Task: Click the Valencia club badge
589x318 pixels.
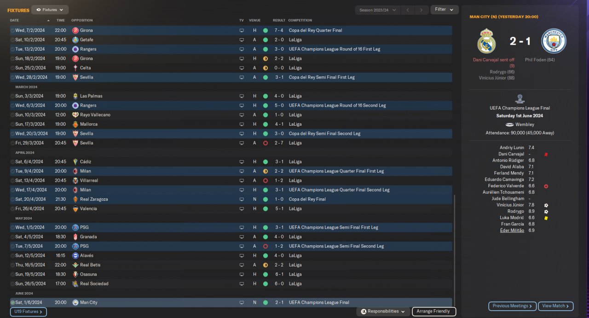Action: (x=75, y=208)
